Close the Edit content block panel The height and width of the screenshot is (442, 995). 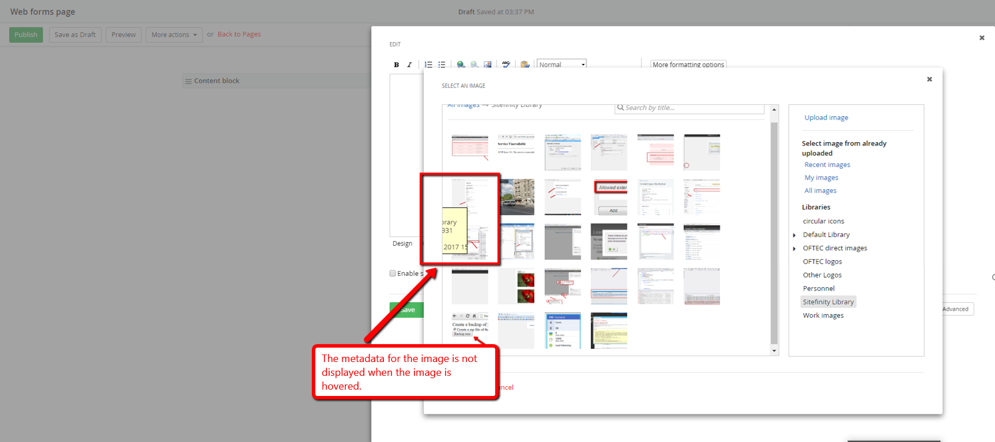(982, 38)
